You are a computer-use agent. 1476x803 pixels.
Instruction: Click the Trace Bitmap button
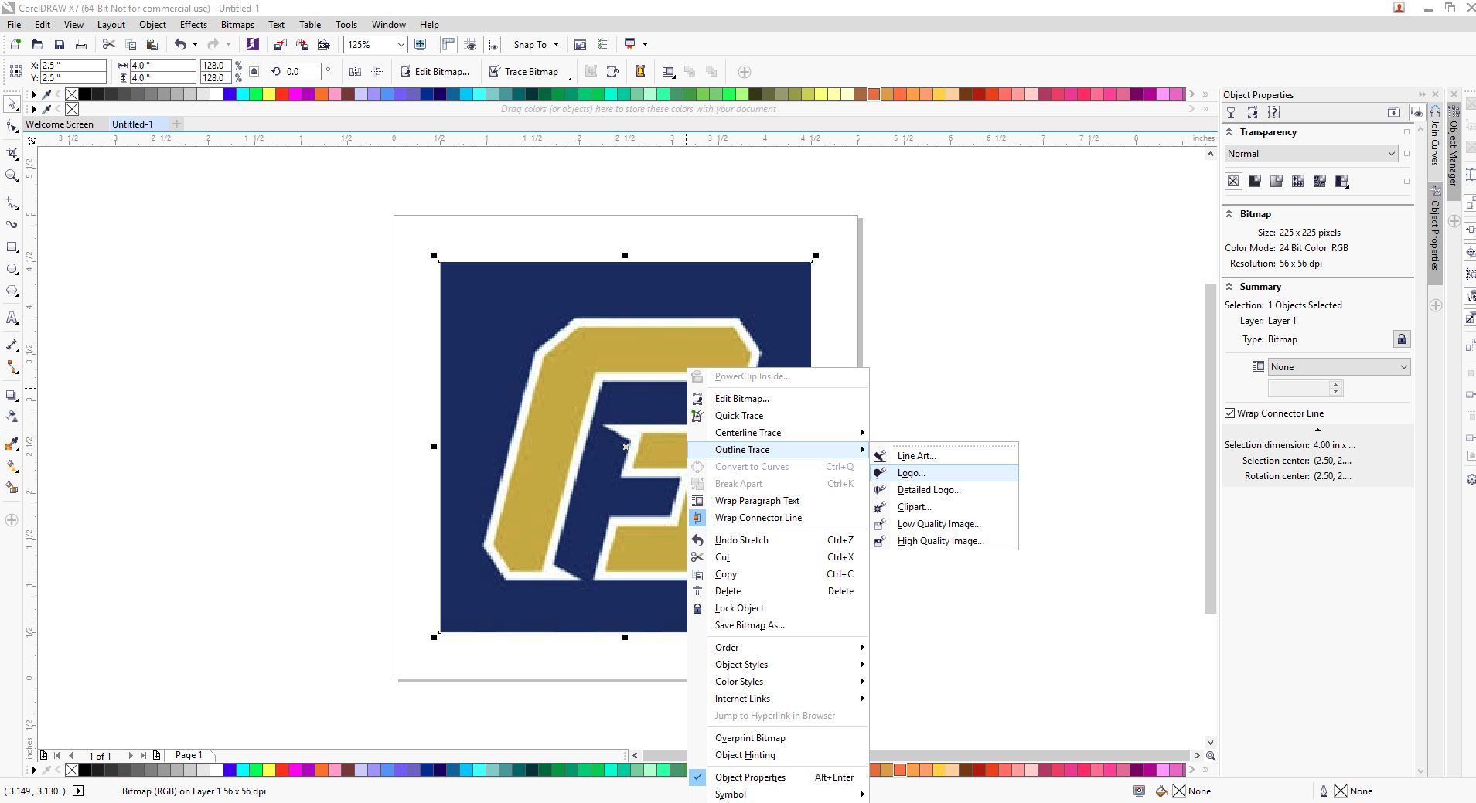click(523, 72)
